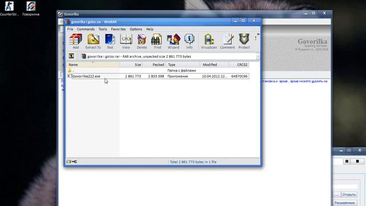366x206 pixels.
Task: Run VirusScan on the archive
Action: (209, 41)
